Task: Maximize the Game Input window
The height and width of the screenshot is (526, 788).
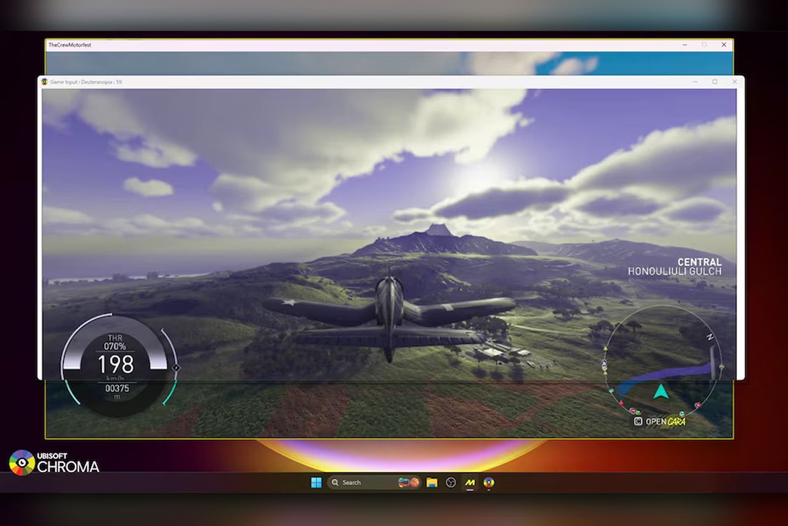Action: [715, 81]
